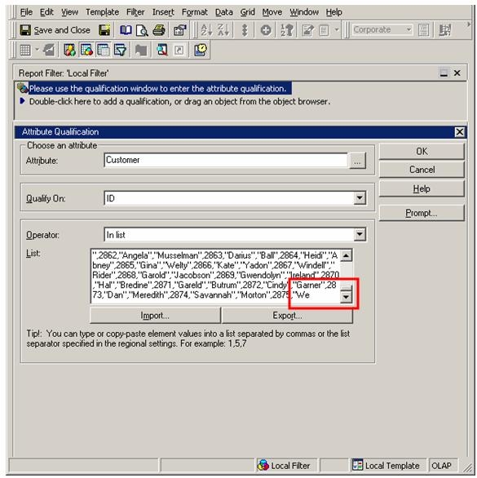The width and height of the screenshot is (477, 478).
Task: Open the print preview icon
Action: (x=142, y=30)
